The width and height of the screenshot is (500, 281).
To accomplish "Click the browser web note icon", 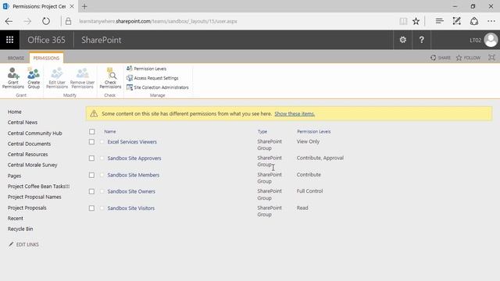I will point(456,21).
